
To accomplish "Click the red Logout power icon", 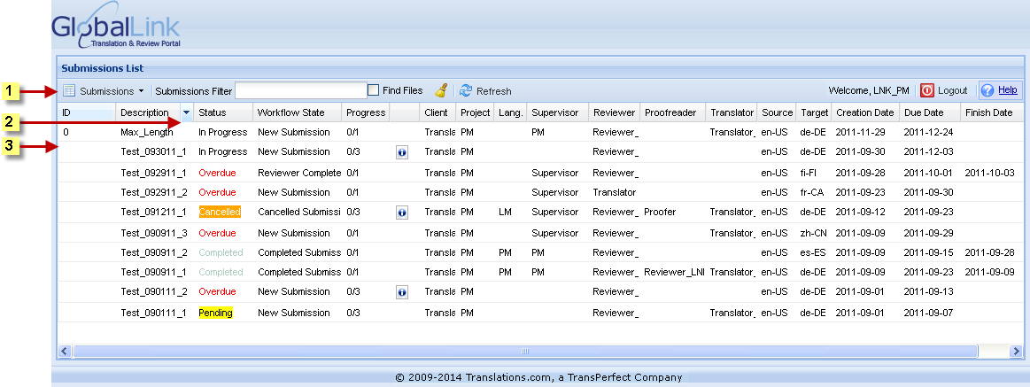I will pos(927,90).
